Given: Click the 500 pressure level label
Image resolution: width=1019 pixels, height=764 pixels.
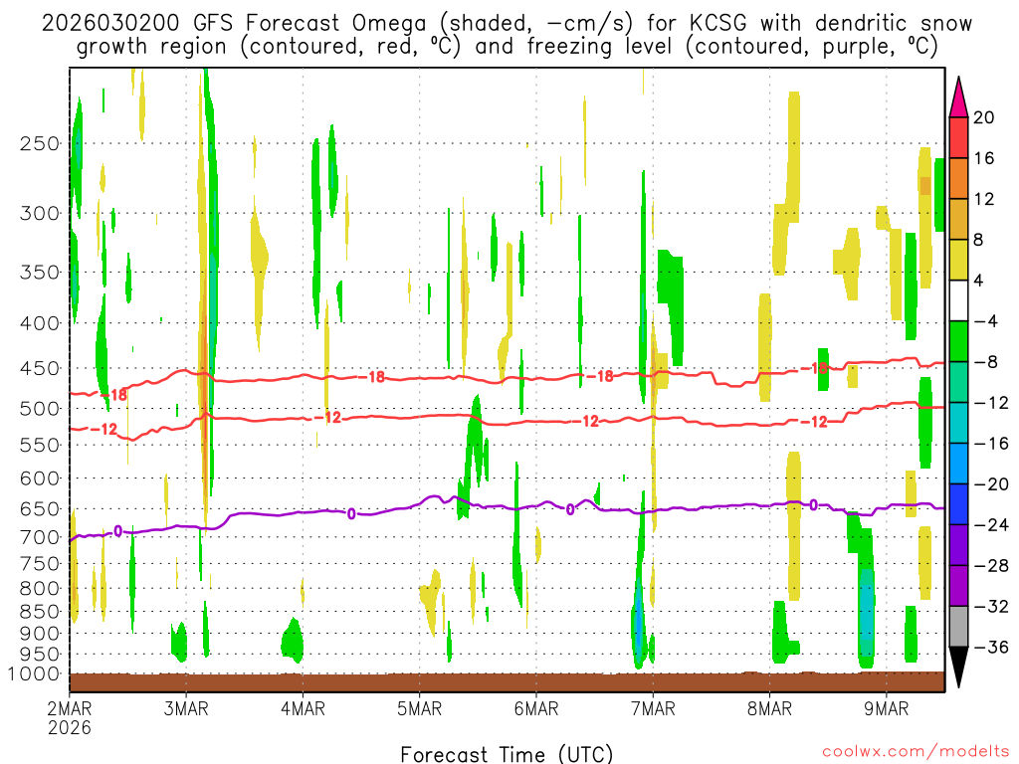Looking at the screenshot, I should pyautogui.click(x=40, y=409).
